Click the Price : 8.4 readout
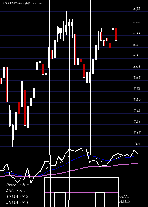Image resolution: width=148 pixels, height=207 pixels. 17,185
